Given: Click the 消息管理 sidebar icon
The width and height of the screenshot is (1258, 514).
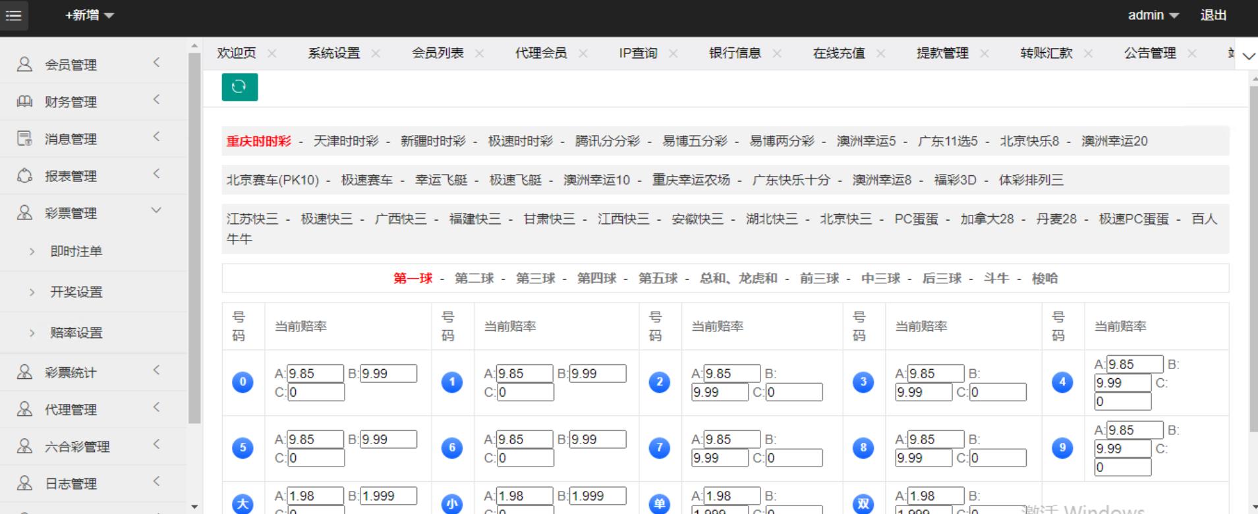Looking at the screenshot, I should 24,138.
